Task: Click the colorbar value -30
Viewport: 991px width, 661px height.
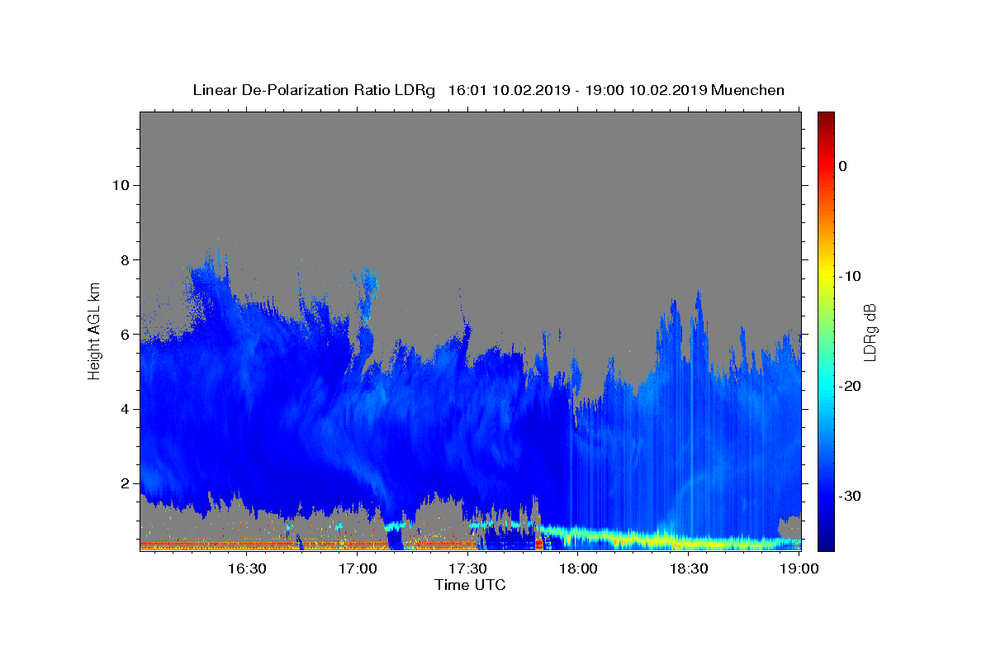Action: (851, 496)
